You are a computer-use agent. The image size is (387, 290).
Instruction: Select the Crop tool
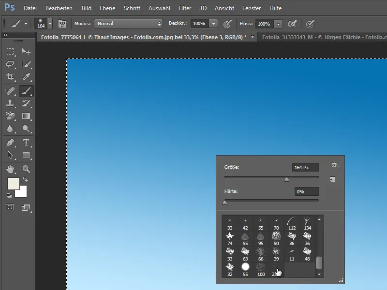pyautogui.click(x=10, y=77)
